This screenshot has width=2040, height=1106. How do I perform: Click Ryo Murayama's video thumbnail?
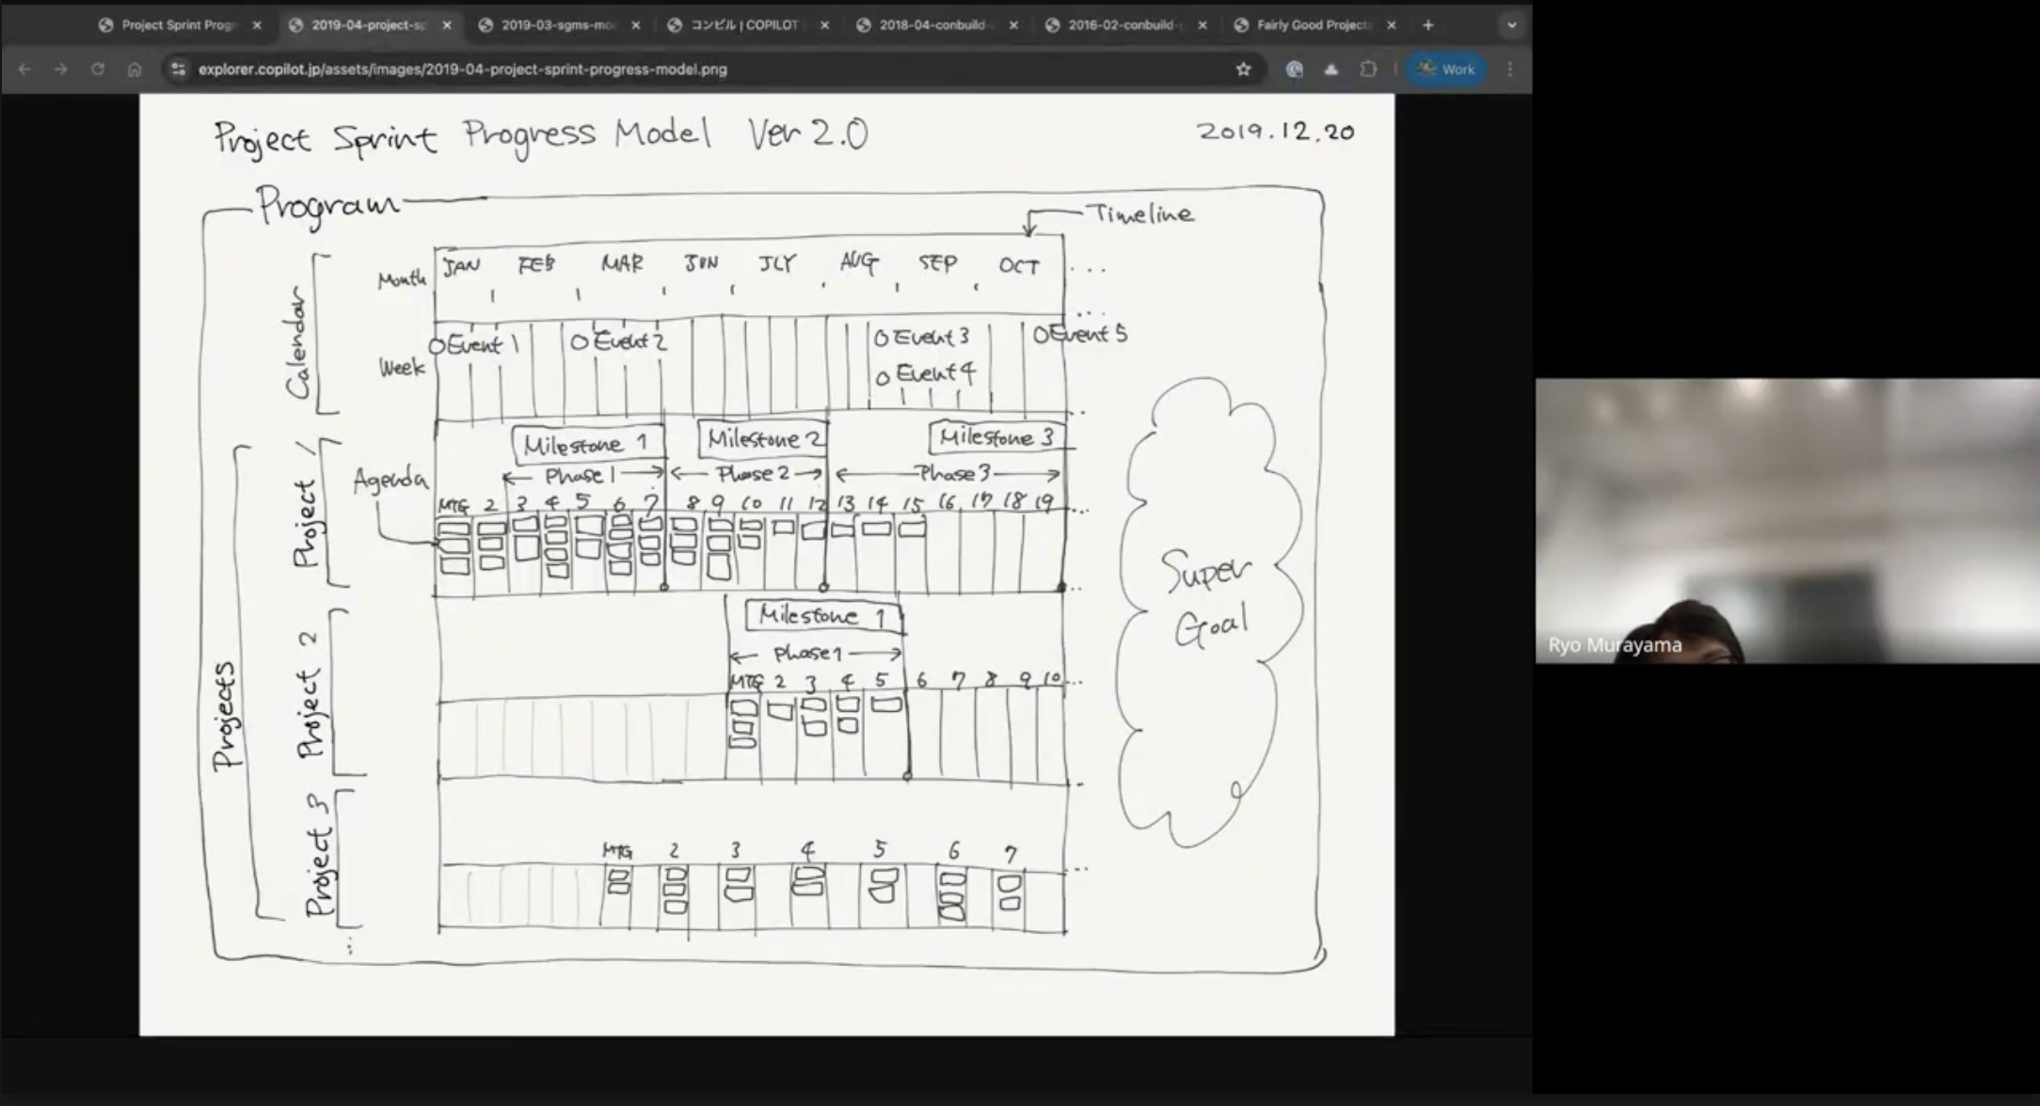pyautogui.click(x=1787, y=520)
